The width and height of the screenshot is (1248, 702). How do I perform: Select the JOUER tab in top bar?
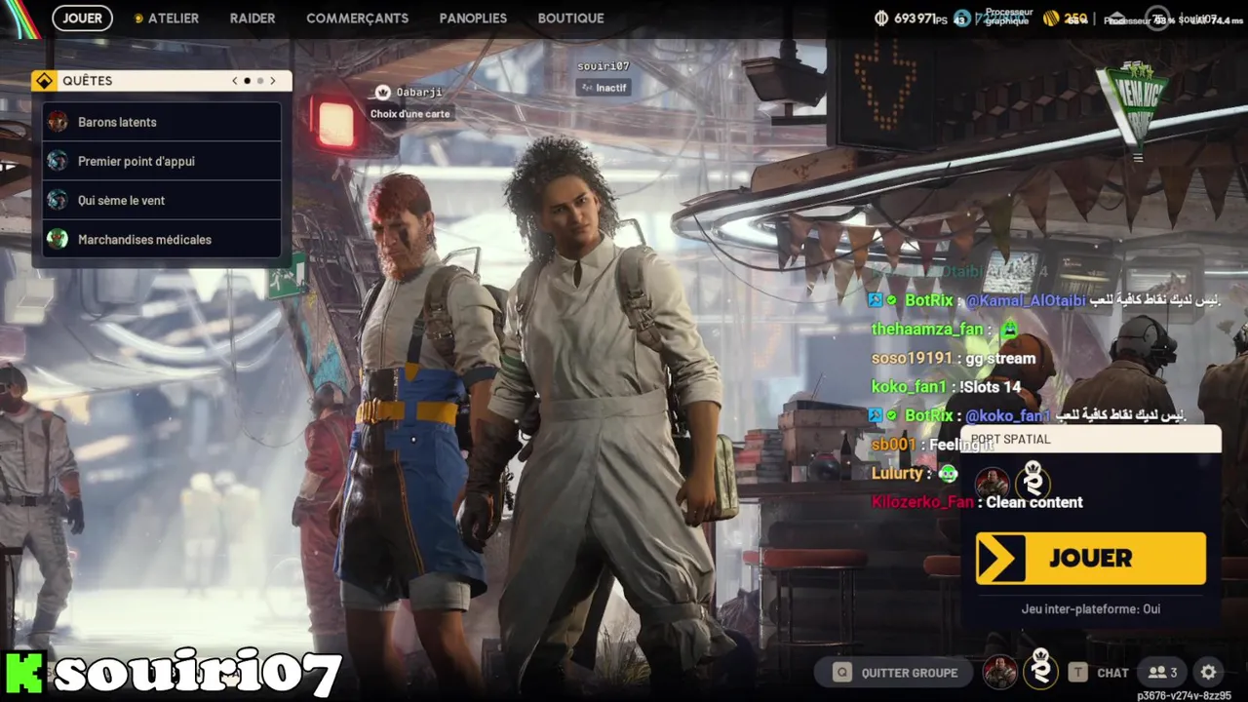click(83, 19)
